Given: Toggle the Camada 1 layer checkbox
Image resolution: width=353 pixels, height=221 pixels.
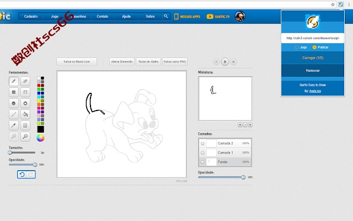Looking at the screenshot, I should point(202,152).
